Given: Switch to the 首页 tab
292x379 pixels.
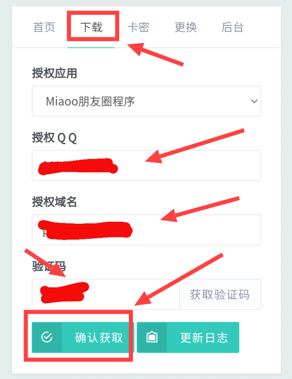Looking at the screenshot, I should click(x=44, y=27).
